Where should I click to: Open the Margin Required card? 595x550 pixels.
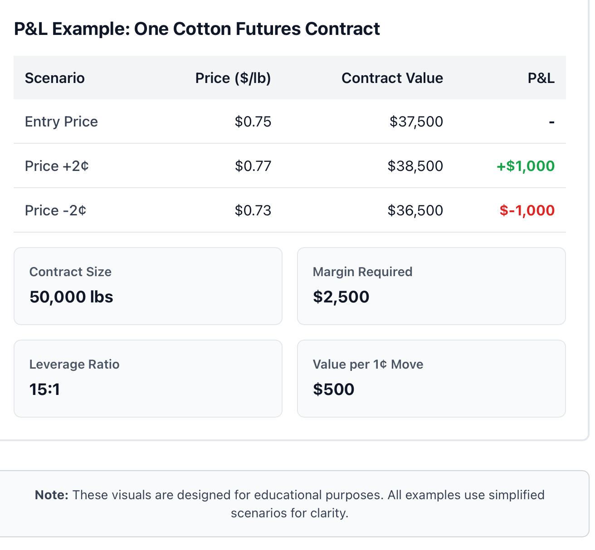[431, 286]
